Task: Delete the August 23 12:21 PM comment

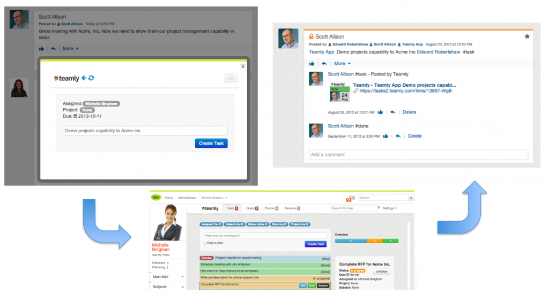Action: click(x=409, y=112)
